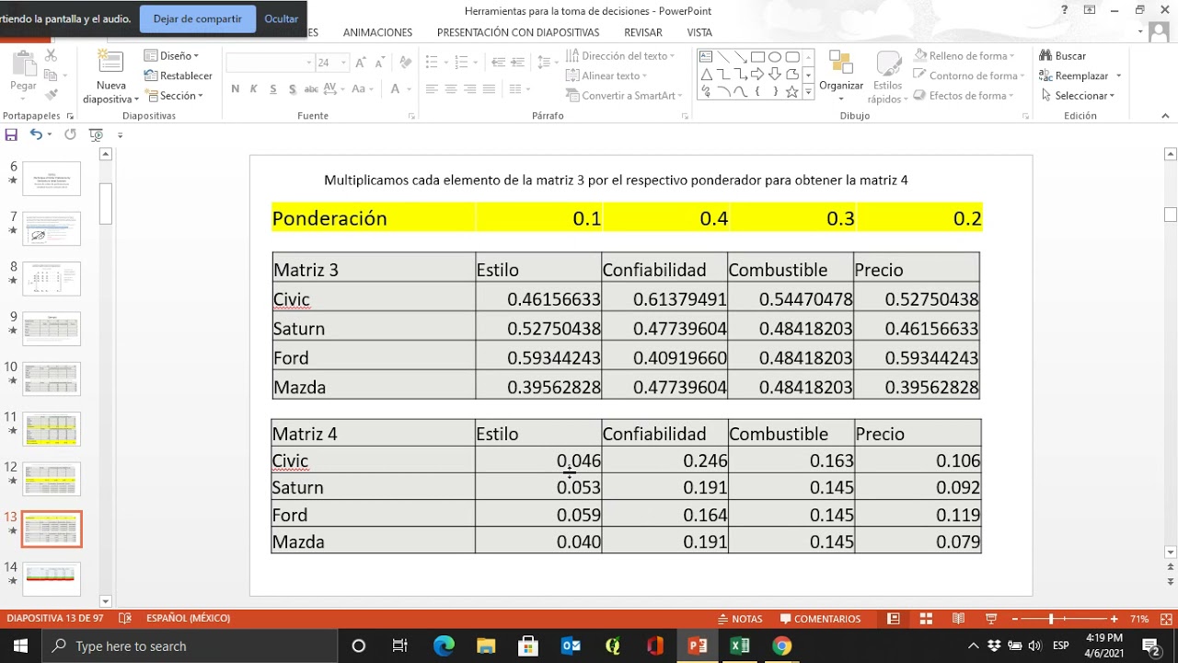Screen dimensions: 1178x663
Task: Toggle justify text alignment
Action: (x=490, y=89)
